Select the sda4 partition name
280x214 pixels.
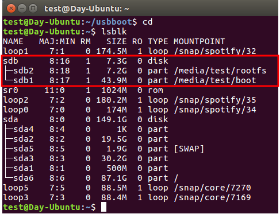coord(24,129)
